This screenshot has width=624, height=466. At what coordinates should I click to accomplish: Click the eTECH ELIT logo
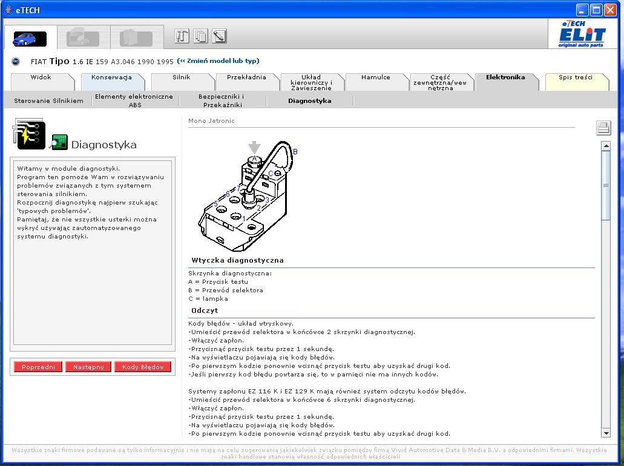pyautogui.click(x=581, y=34)
